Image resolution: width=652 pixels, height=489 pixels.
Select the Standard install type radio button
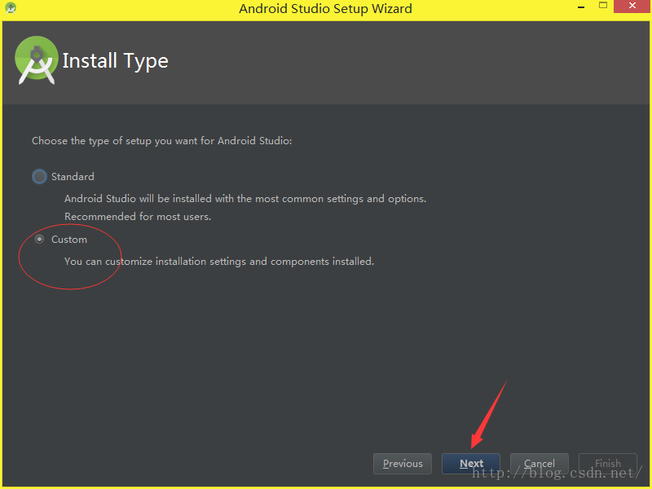click(39, 176)
